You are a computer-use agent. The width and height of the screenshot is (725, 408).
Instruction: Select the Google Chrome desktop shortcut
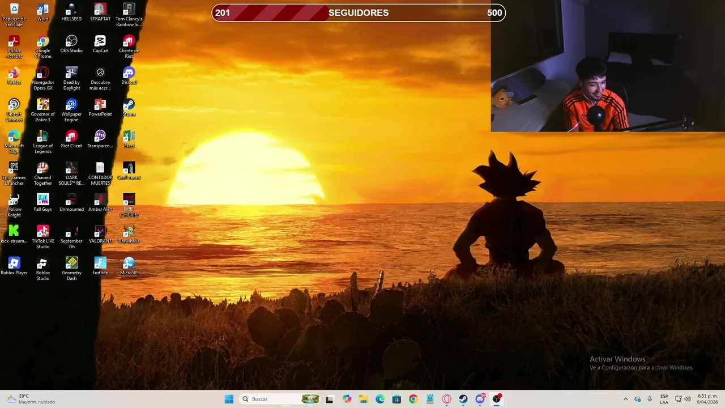tap(43, 47)
